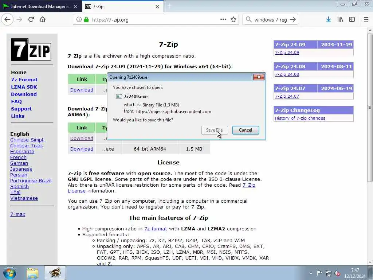Click the search box with windows 7 reg

271,20
